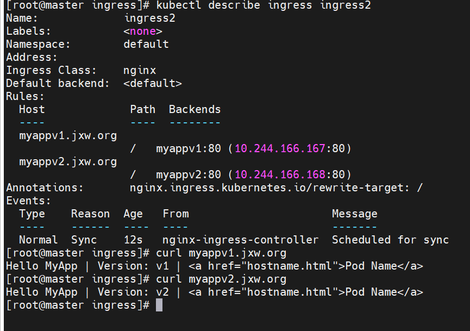The image size is (470, 331).
Task: Click the 'Backends' column header
Action: click(195, 109)
